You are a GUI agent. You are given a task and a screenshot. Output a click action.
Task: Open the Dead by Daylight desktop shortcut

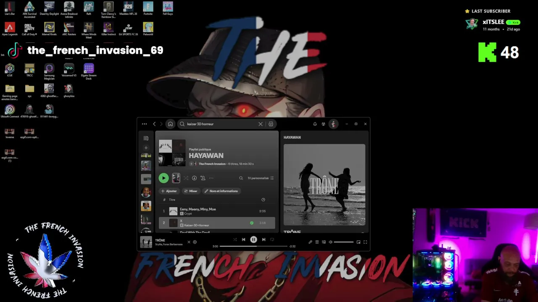pos(49,8)
